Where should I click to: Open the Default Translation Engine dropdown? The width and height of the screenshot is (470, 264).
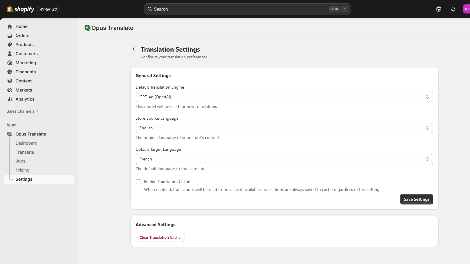coord(284,97)
